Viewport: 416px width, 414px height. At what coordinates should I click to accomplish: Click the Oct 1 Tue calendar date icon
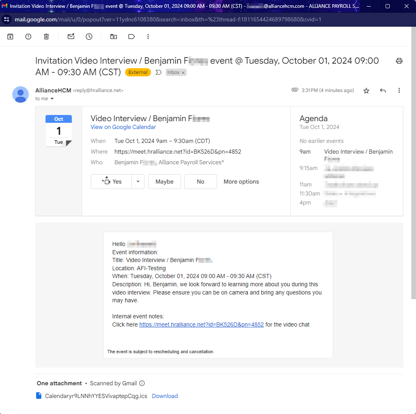[59, 131]
